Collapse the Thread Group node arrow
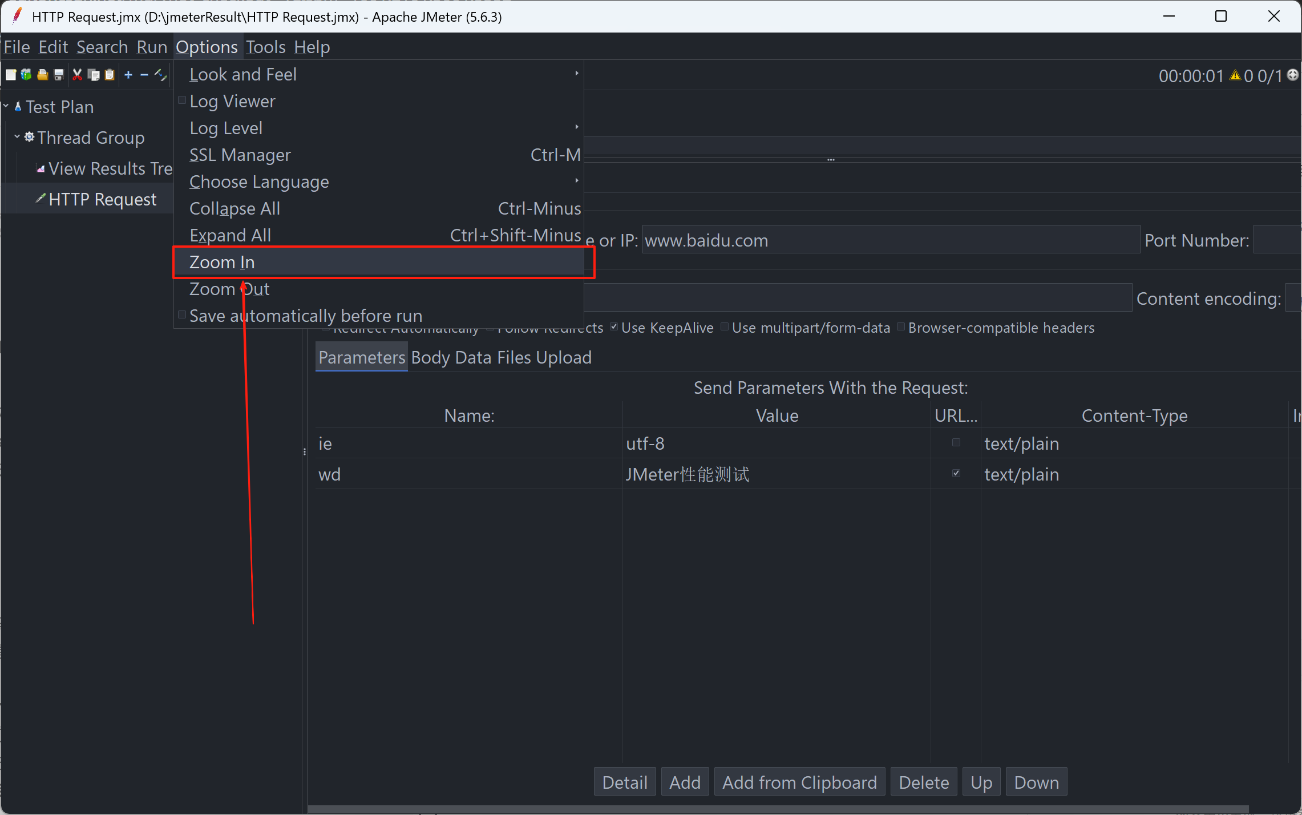 point(17,136)
